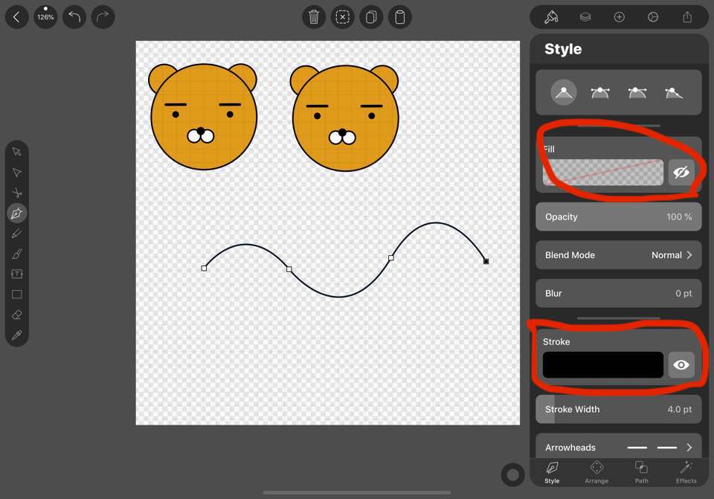Screen dimensions: 714x499
Task: Select the Selection arrow tool
Action: pos(17,152)
